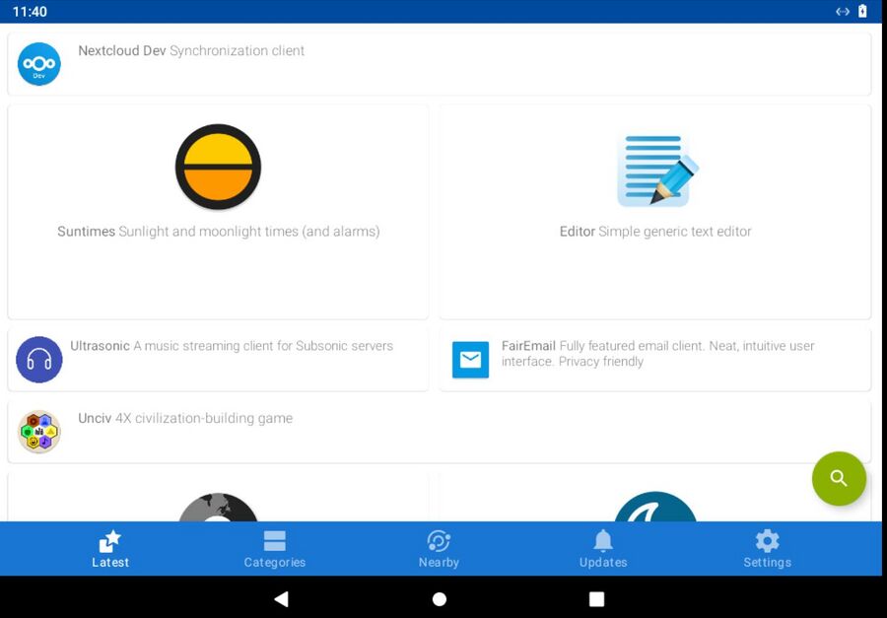Tap the Suntimes sun icon
Viewport: 887px width, 618px height.
point(218,167)
